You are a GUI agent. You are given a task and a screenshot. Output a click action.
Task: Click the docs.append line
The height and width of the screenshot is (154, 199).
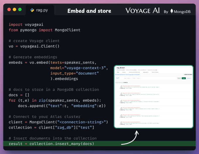(x=62, y=106)
